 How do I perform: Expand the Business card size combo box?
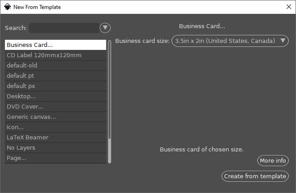pyautogui.click(x=230, y=41)
